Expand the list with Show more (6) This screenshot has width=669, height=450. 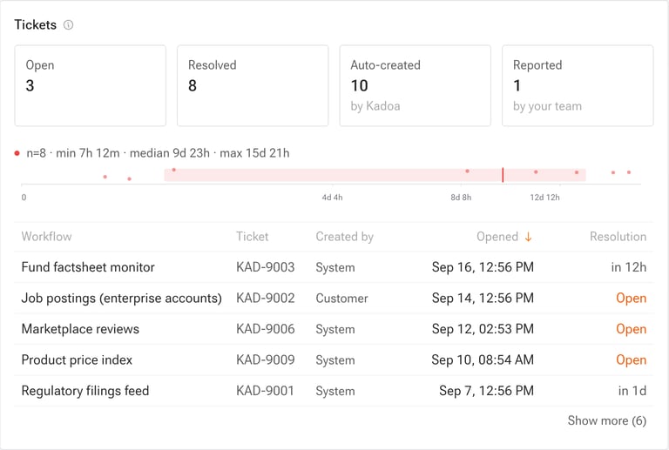606,420
